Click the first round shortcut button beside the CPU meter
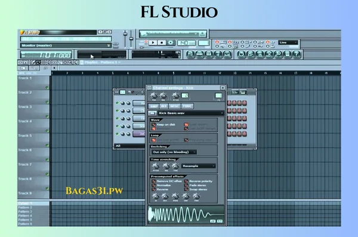This screenshot has height=237, width=358. pos(190,54)
